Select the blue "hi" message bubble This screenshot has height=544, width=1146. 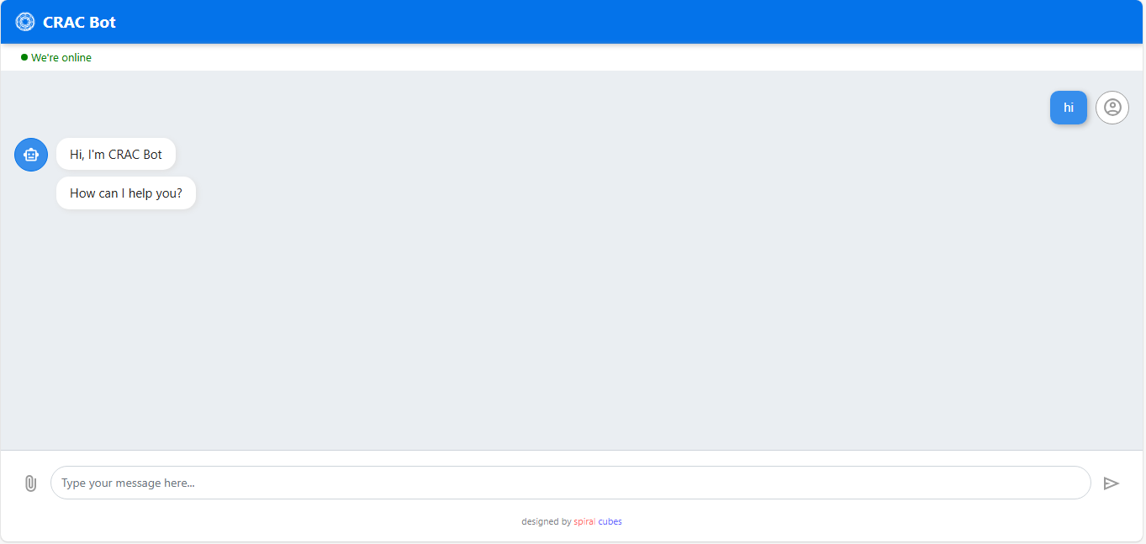[1068, 108]
